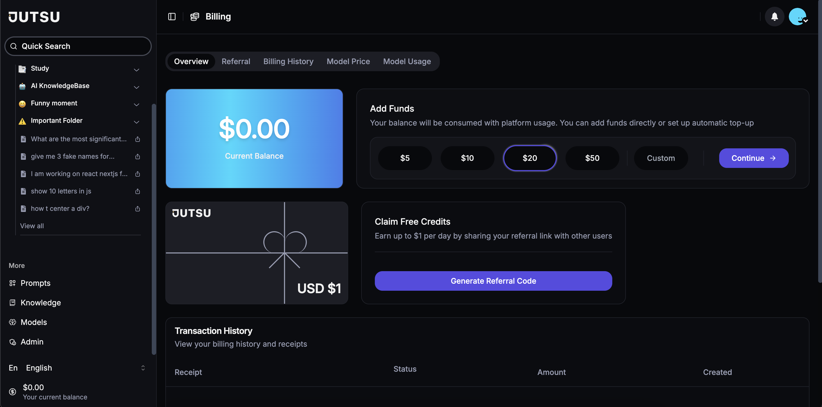Open the Admin section

tap(32, 342)
